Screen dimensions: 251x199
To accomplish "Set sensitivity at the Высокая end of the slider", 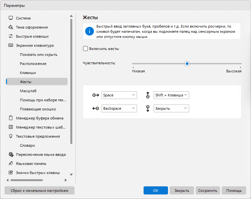I will click(x=241, y=64).
